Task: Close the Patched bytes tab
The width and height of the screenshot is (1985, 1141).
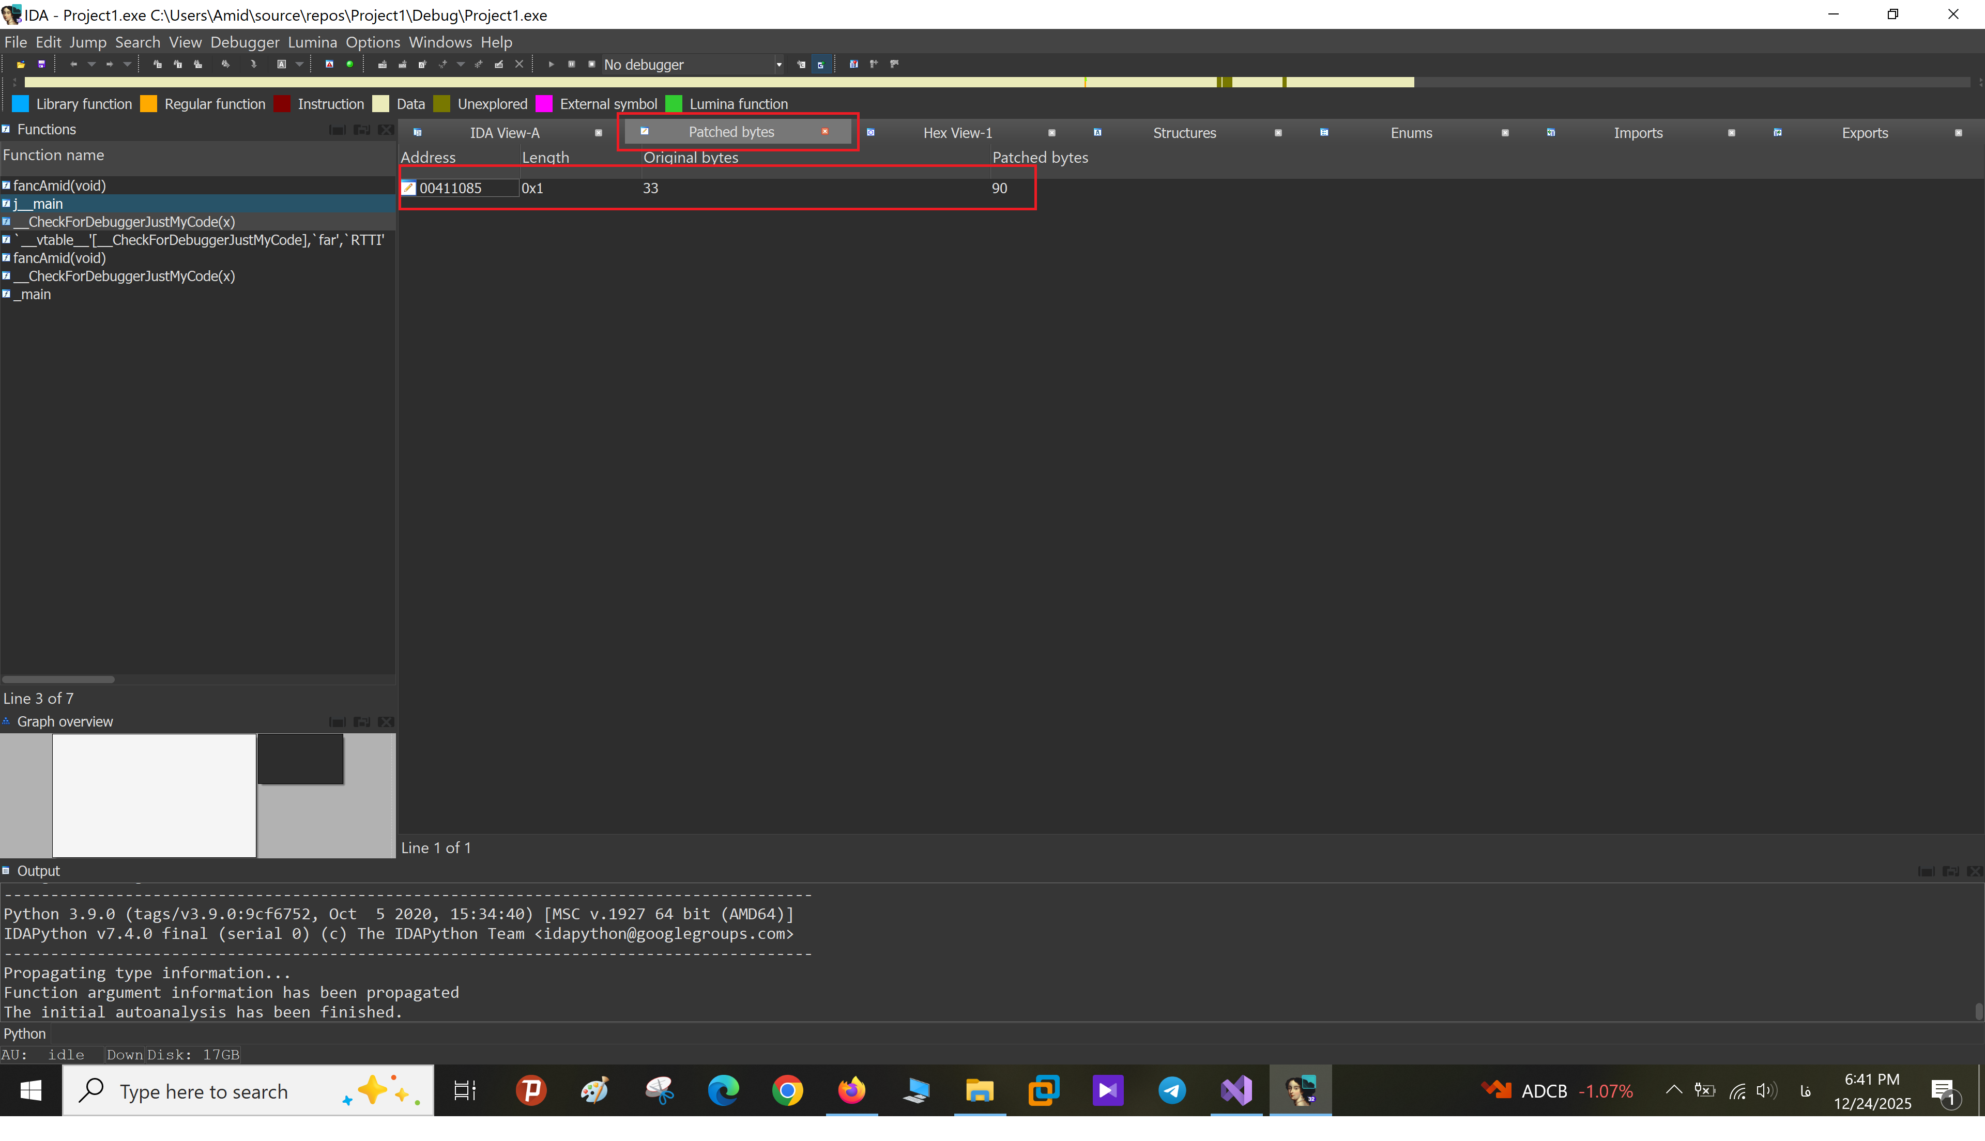Action: 825,132
